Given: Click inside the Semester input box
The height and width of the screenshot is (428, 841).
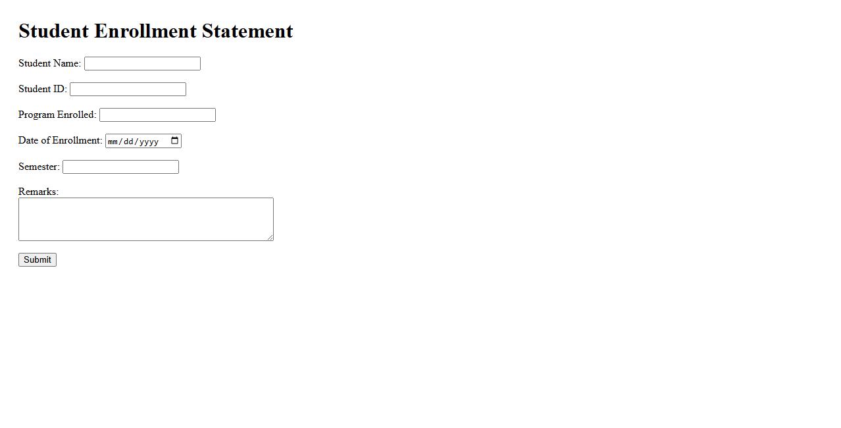Looking at the screenshot, I should (x=120, y=167).
